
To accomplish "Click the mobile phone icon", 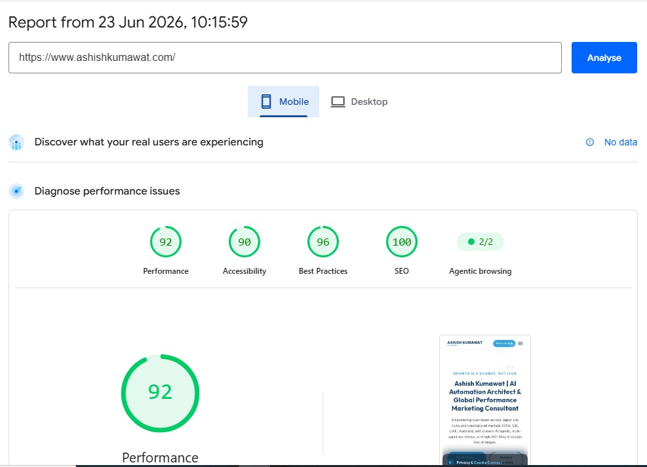I will (x=266, y=102).
